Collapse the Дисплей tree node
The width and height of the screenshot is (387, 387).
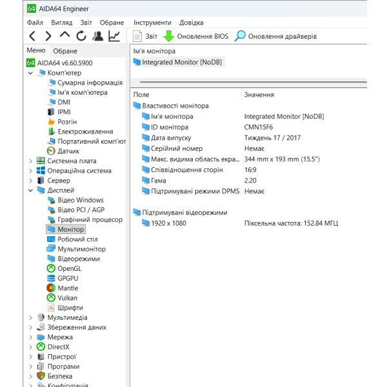(x=30, y=190)
